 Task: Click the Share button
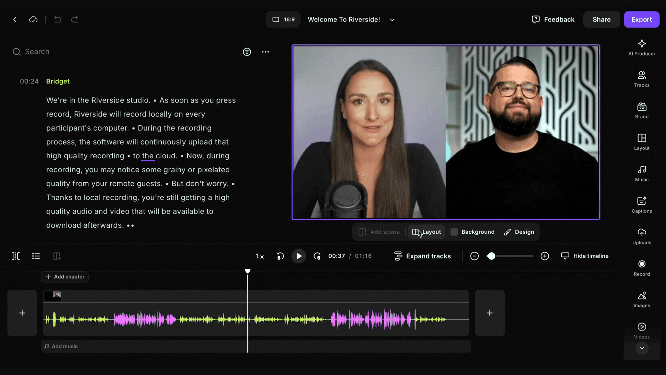pyautogui.click(x=601, y=19)
